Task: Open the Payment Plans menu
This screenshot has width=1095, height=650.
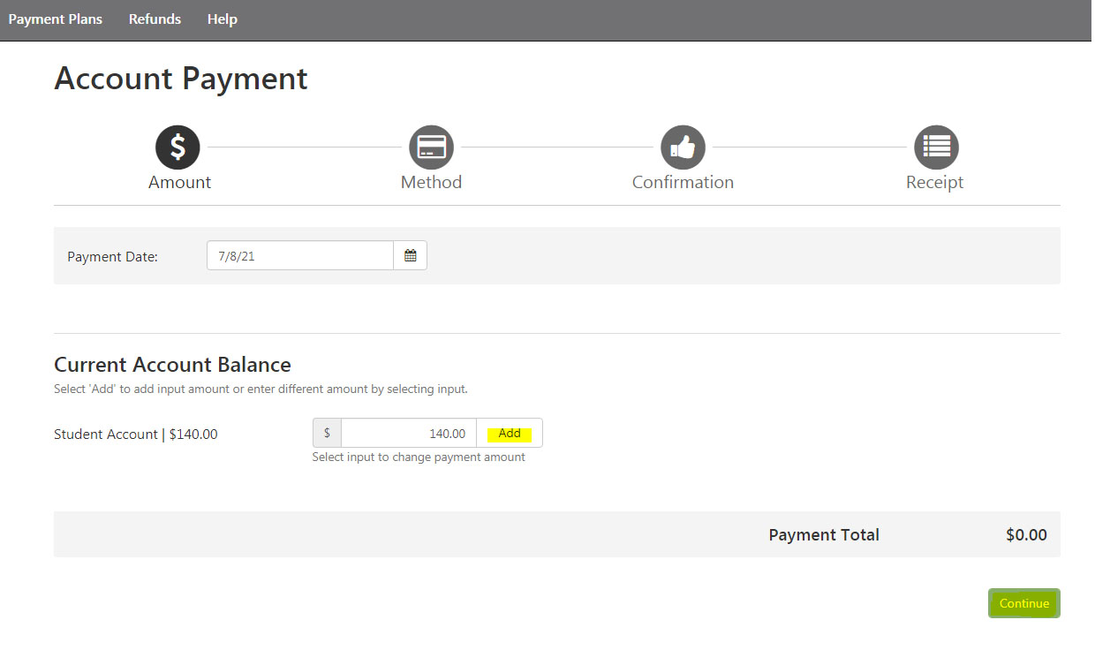Action: [56, 19]
